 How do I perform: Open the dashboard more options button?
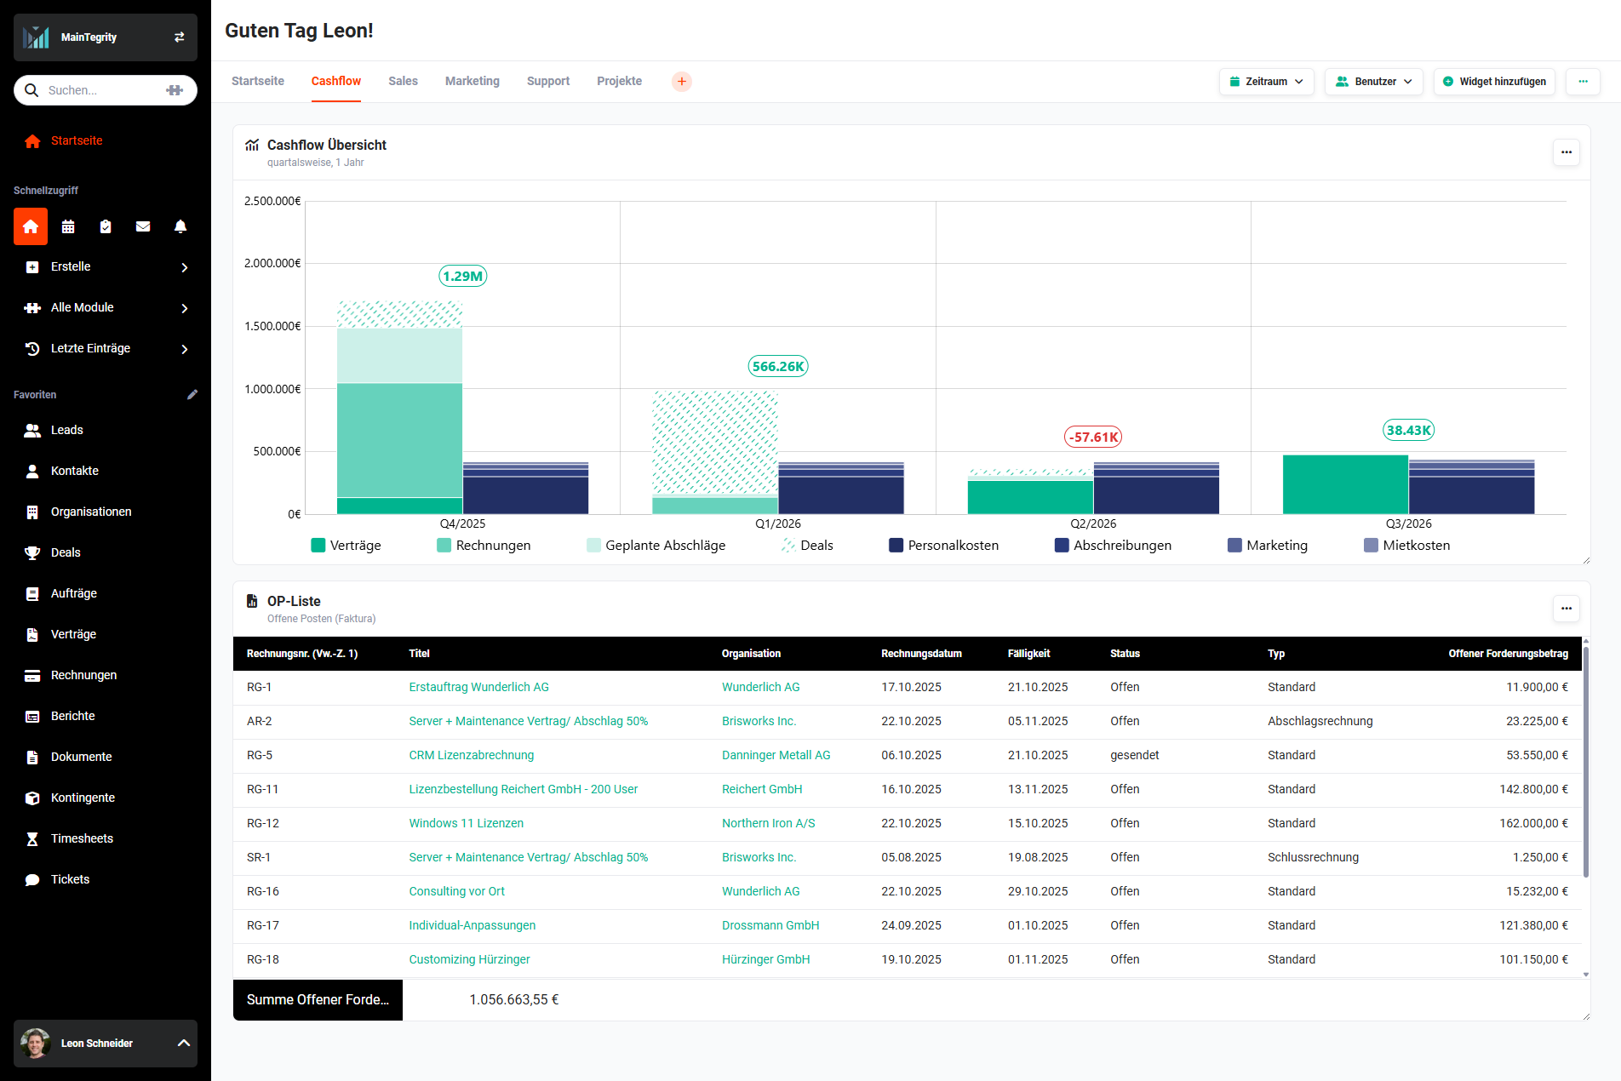(1583, 82)
